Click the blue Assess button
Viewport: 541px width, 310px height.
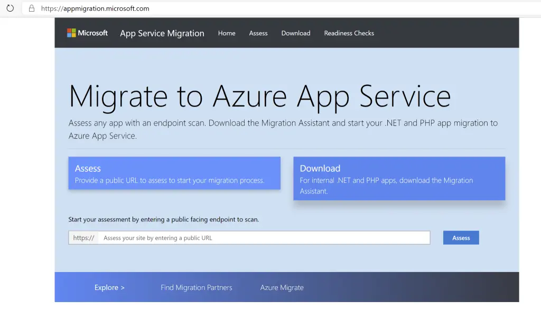[x=461, y=237]
